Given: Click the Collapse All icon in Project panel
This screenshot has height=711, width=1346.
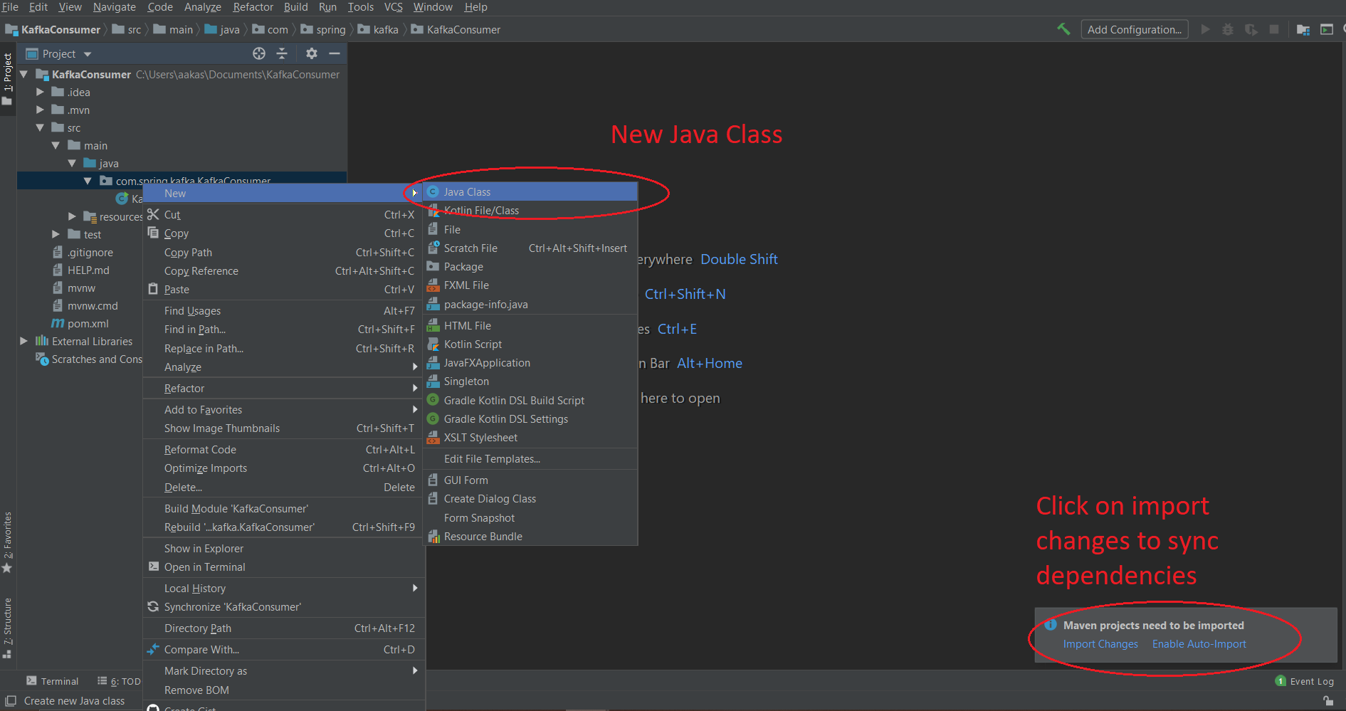Looking at the screenshot, I should [x=282, y=53].
